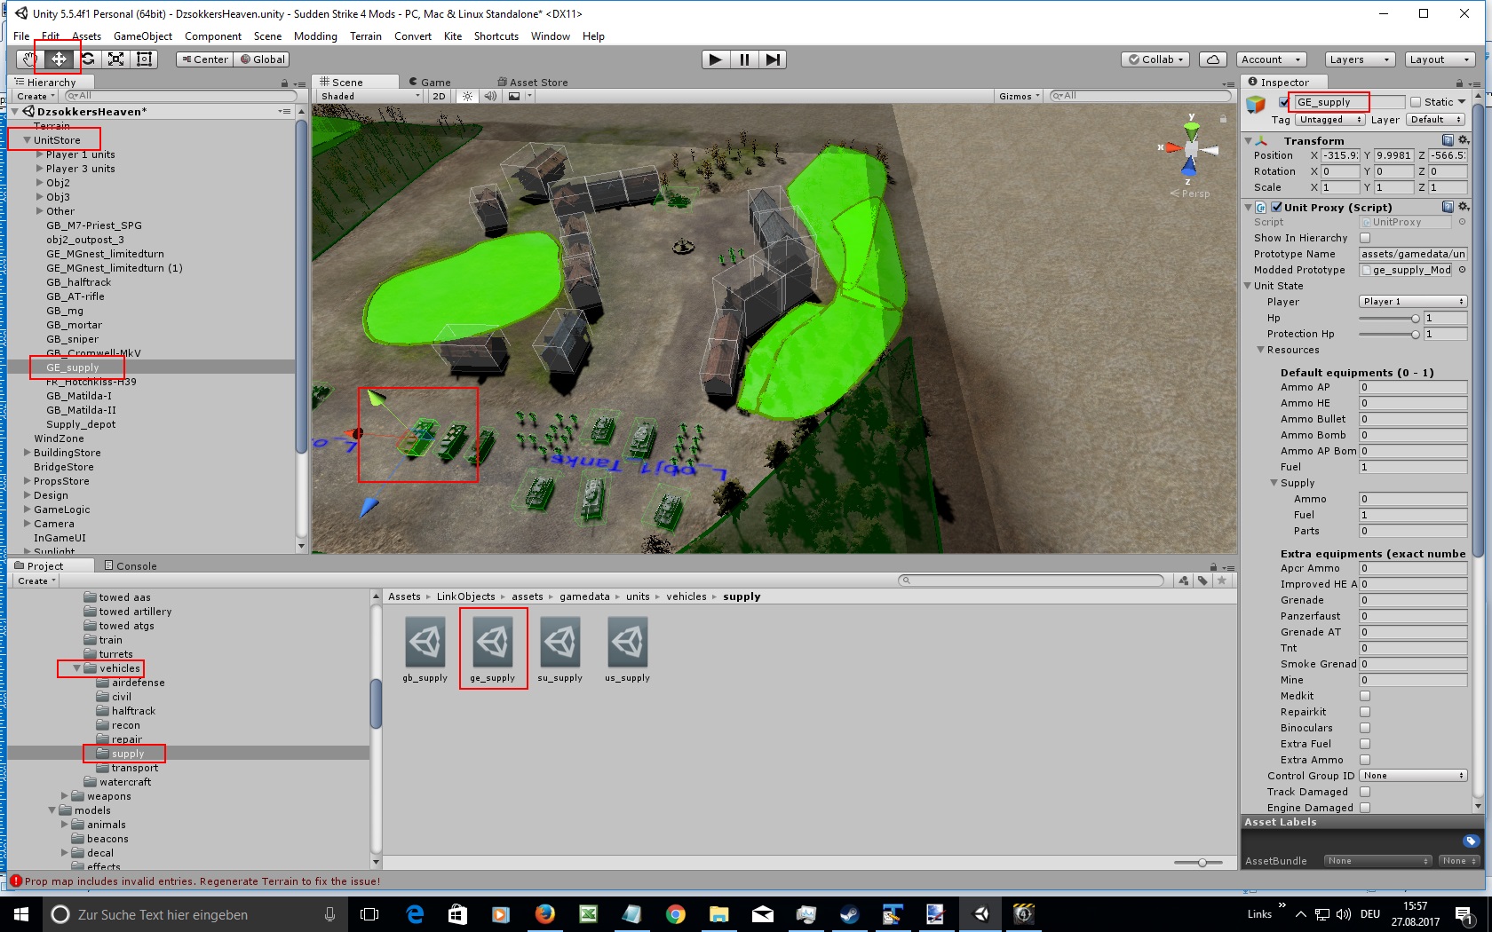Toggle scene lighting icon
The image size is (1492, 932).
pos(467,96)
